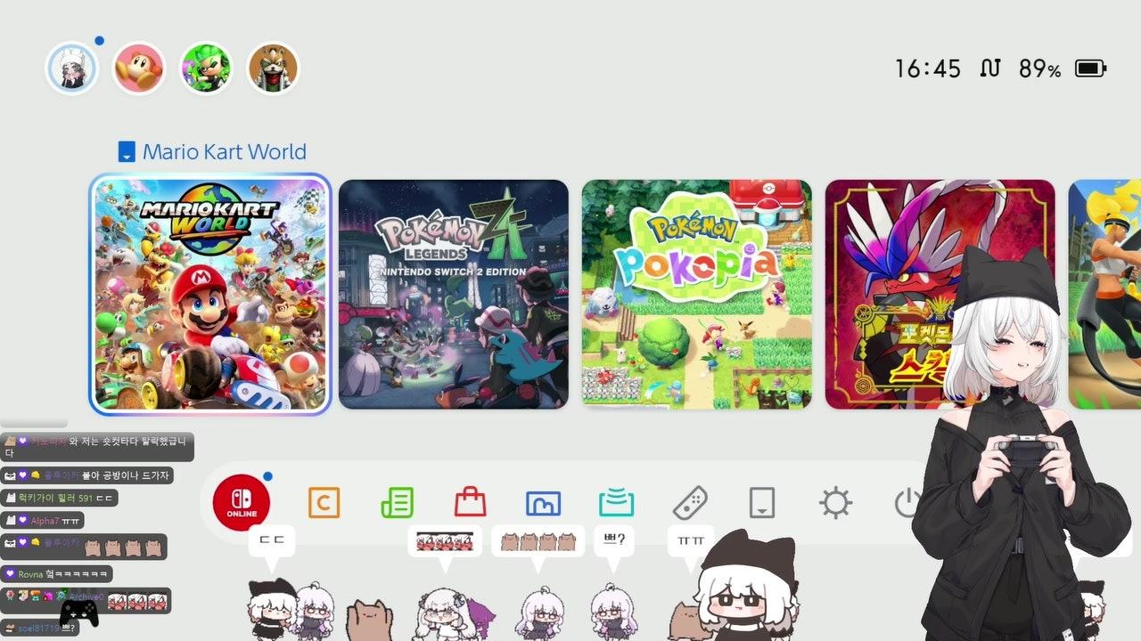Open System Settings gear icon
1141x641 pixels.
(835, 504)
